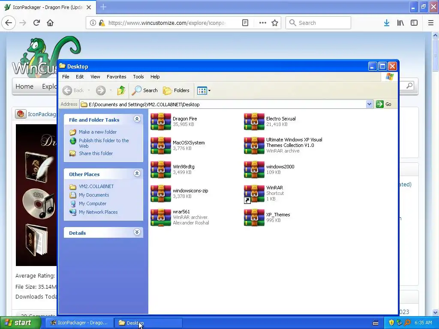Open page actions three-dot menu
Image resolution: width=439 pixels, height=329 pixels.
tap(263, 23)
